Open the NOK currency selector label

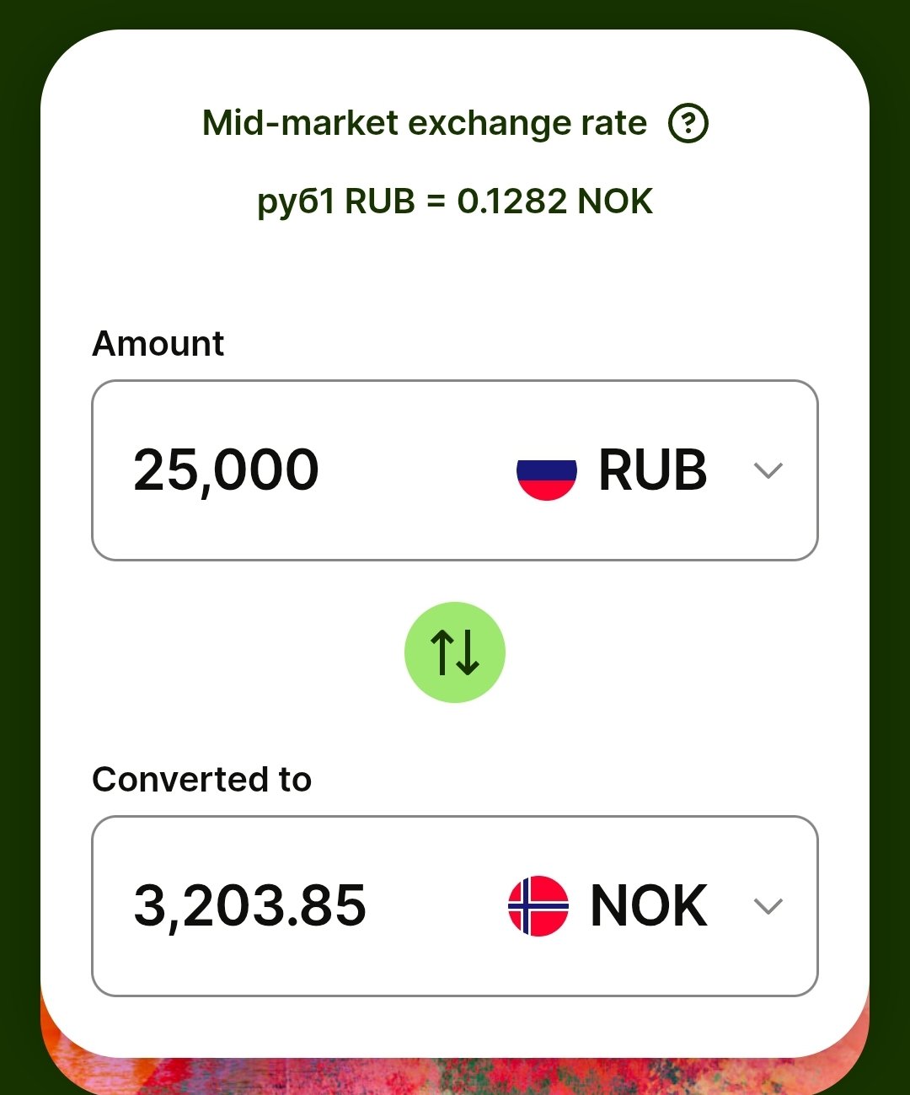[x=649, y=906]
